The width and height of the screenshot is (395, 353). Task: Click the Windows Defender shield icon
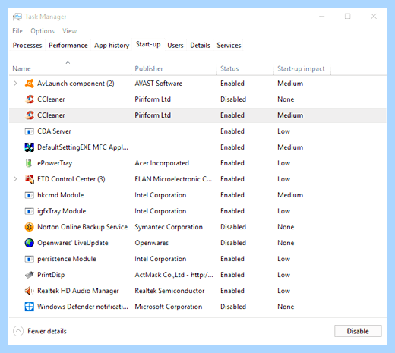30,307
